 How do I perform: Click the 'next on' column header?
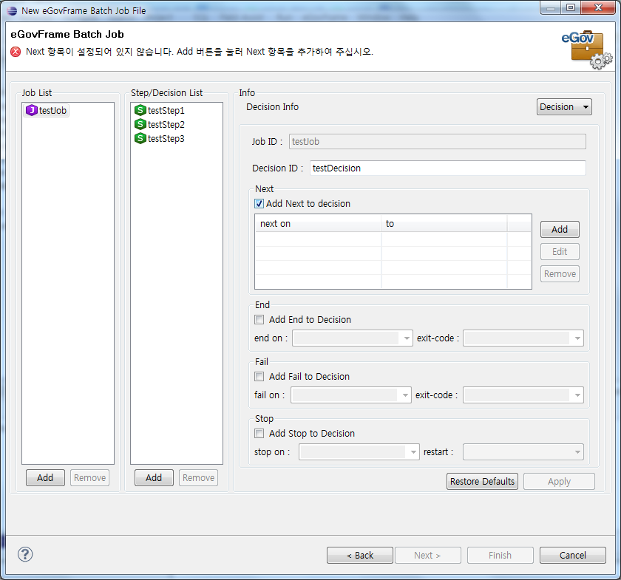coord(318,224)
